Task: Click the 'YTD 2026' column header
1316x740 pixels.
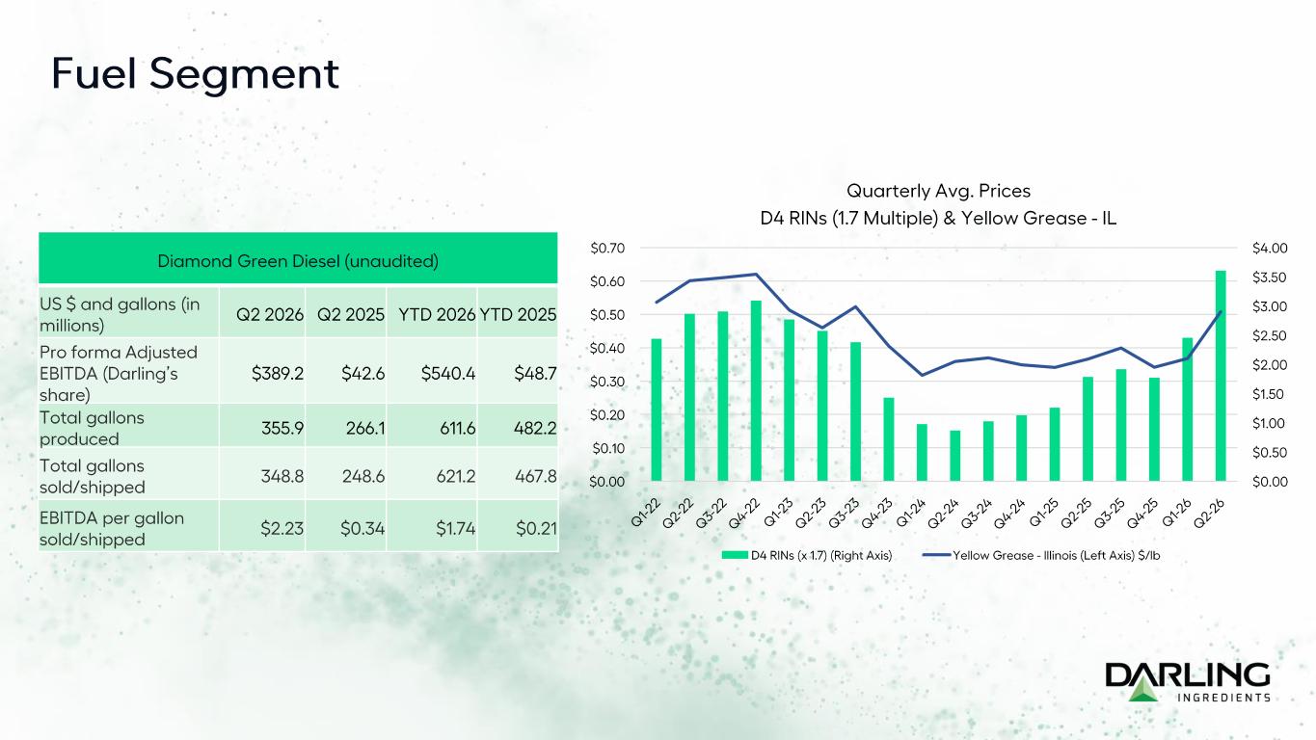Action: tap(437, 314)
